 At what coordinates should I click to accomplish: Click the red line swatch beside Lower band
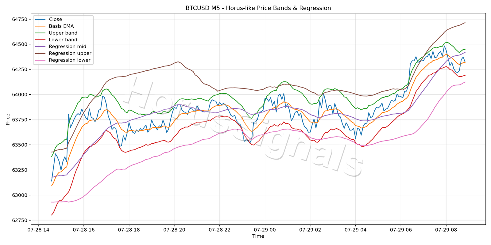coord(40,40)
